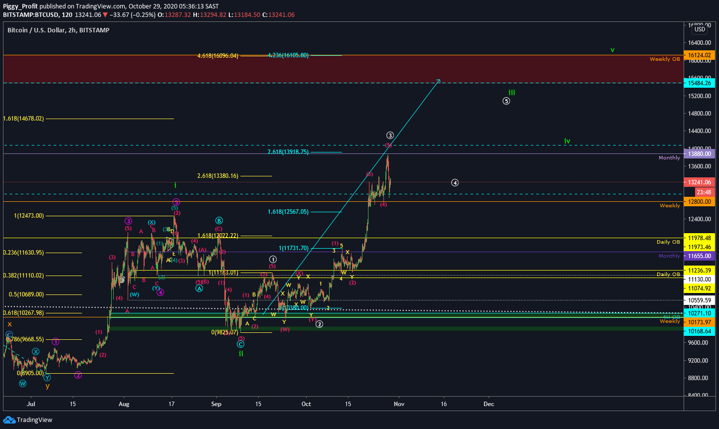Select the 0.5(10689.00) Fibonacci label
The width and height of the screenshot is (719, 429).
26,294
